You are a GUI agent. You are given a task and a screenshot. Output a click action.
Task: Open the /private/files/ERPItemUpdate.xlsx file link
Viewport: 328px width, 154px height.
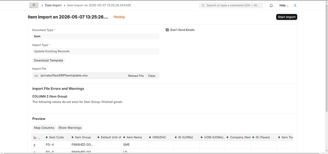pyautogui.click(x=64, y=76)
